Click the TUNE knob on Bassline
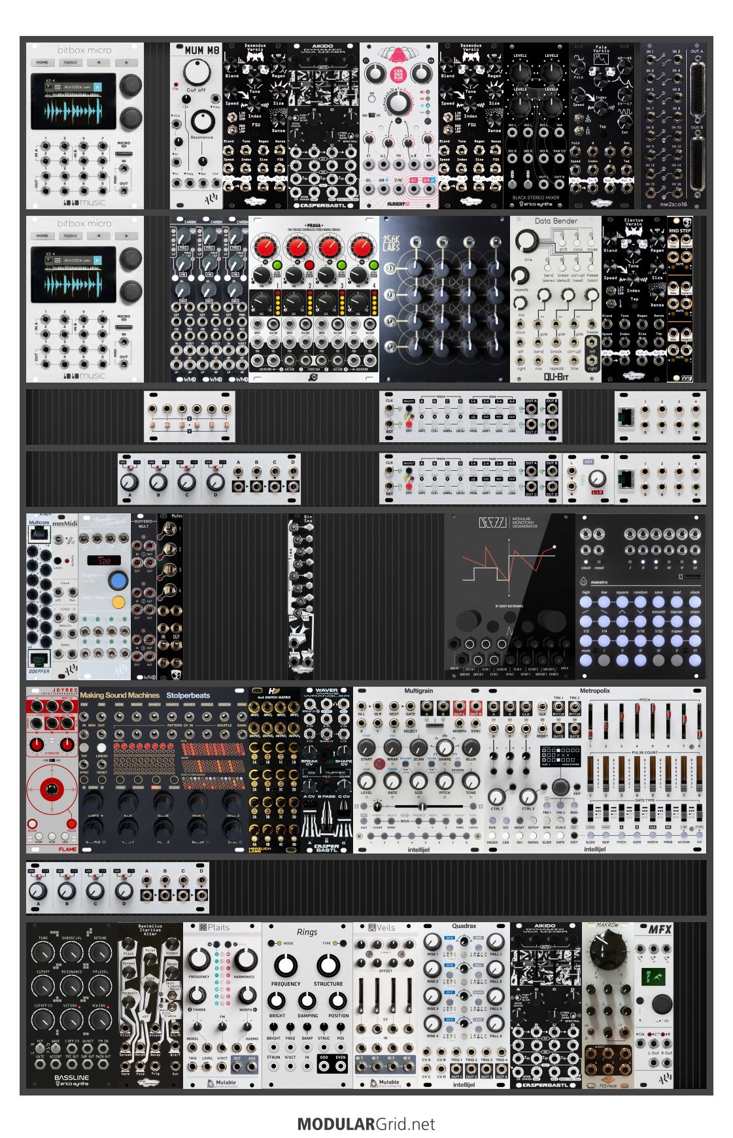 tap(43, 952)
